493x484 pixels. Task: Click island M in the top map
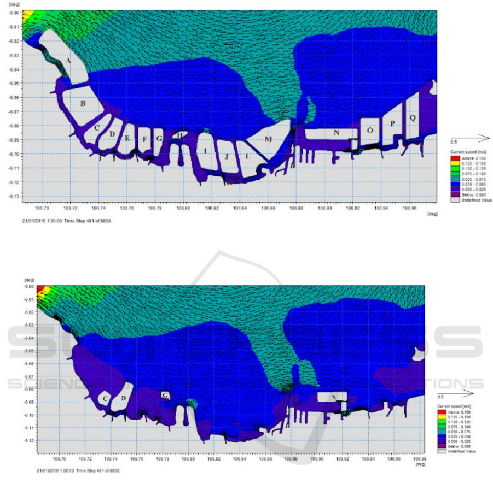[x=268, y=139]
